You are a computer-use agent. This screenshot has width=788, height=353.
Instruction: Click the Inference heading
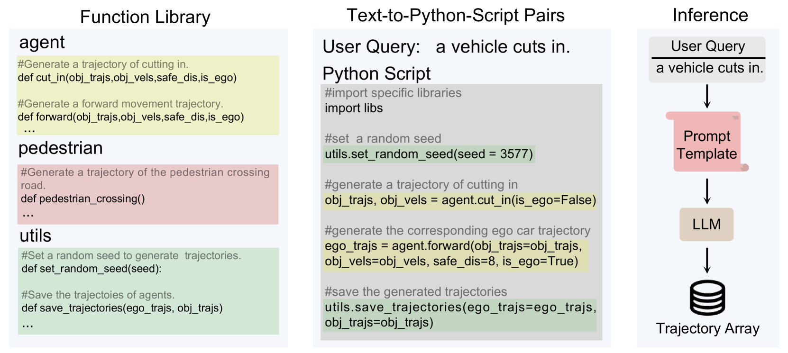[710, 15]
